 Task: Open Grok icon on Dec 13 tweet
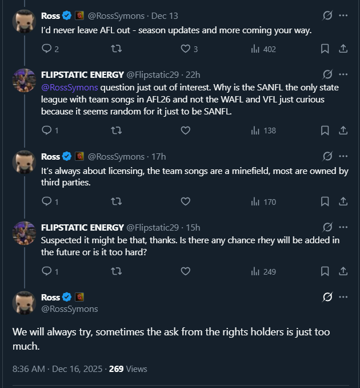click(327, 15)
